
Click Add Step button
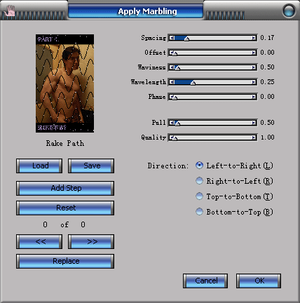[x=65, y=188]
